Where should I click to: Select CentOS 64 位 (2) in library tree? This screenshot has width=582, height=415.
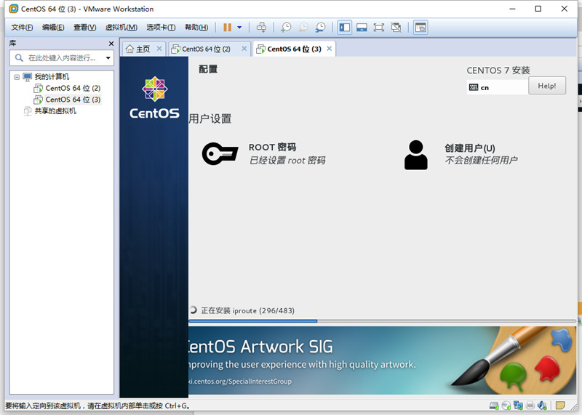coord(73,88)
